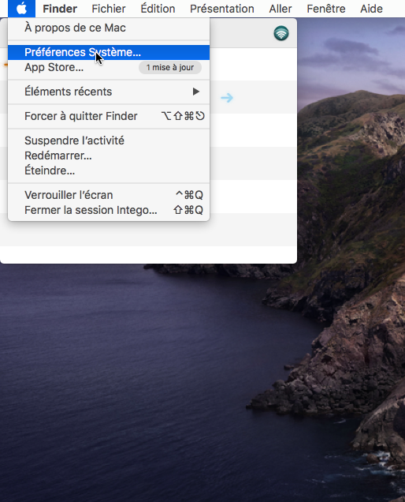The width and height of the screenshot is (405, 502).
Task: Click the green Wi-Fi icon in the window
Action: pyautogui.click(x=281, y=33)
